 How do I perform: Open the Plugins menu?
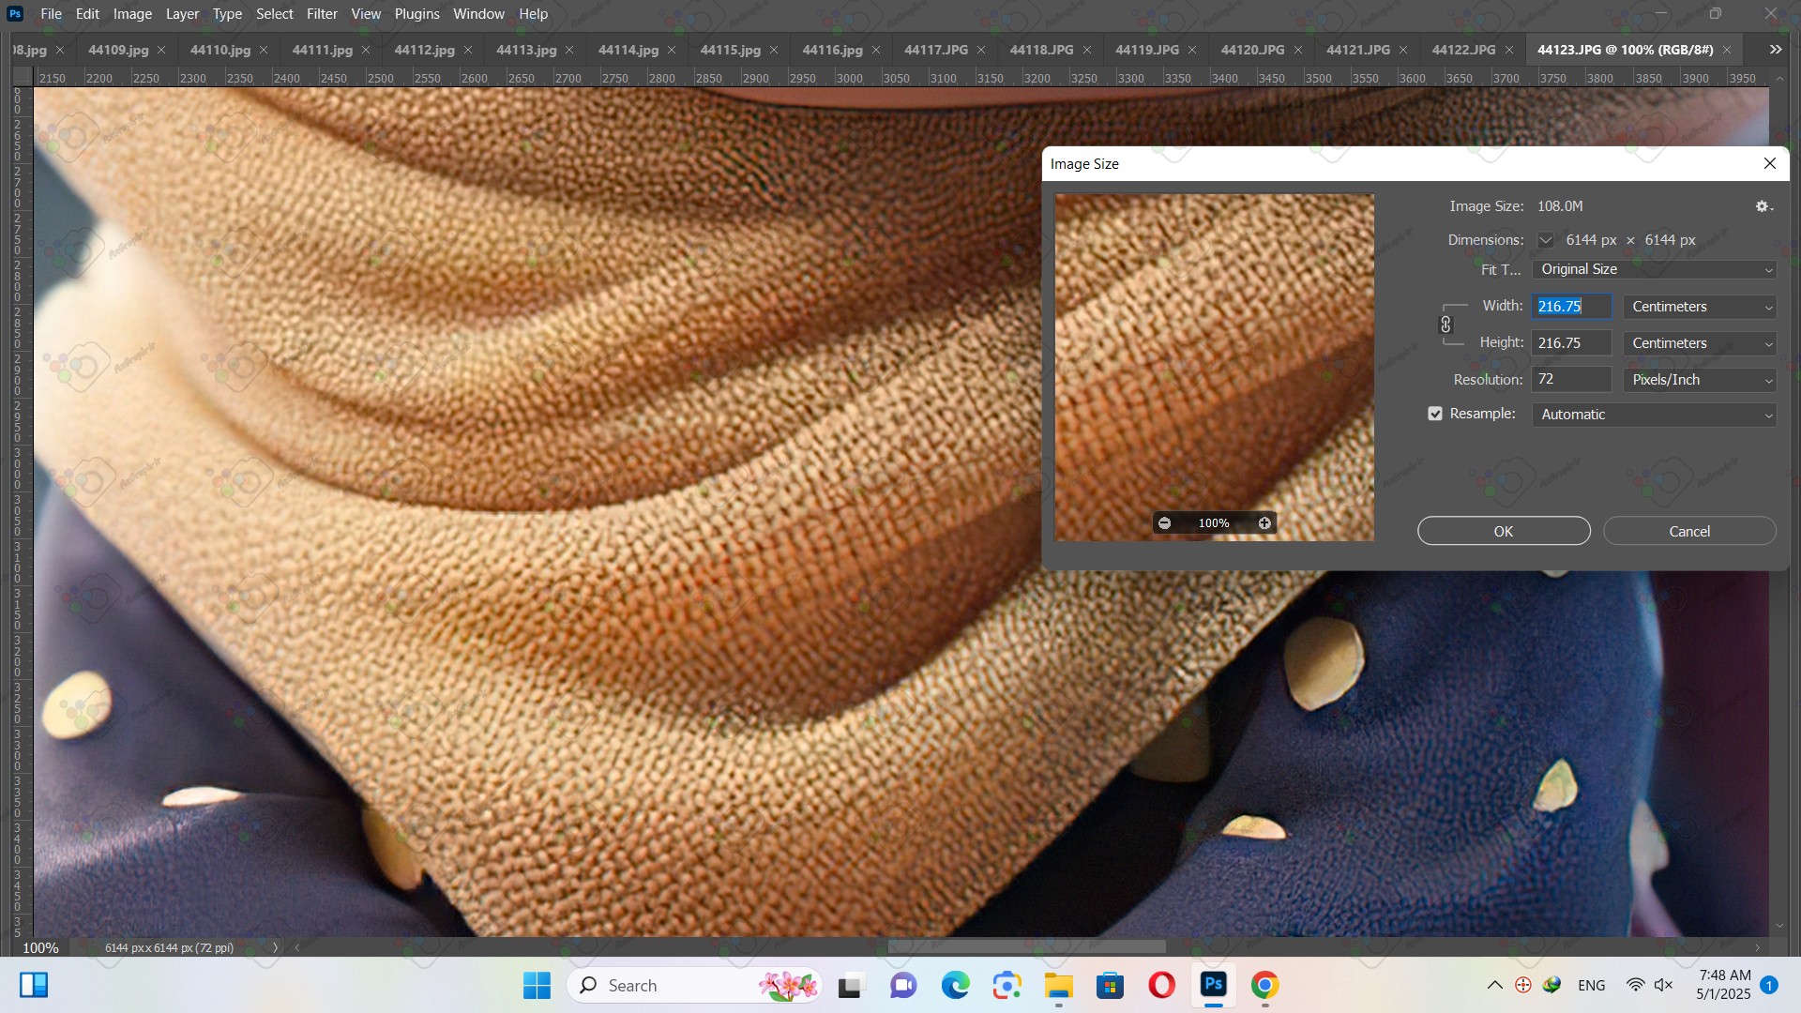[x=416, y=14]
